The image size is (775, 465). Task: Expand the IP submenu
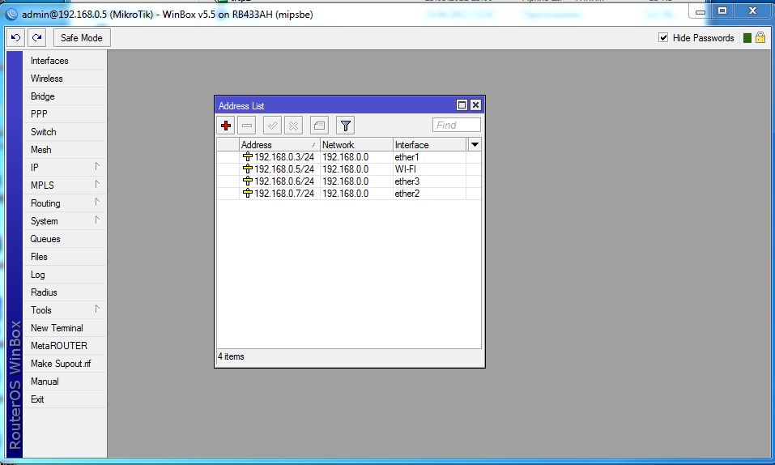[65, 167]
